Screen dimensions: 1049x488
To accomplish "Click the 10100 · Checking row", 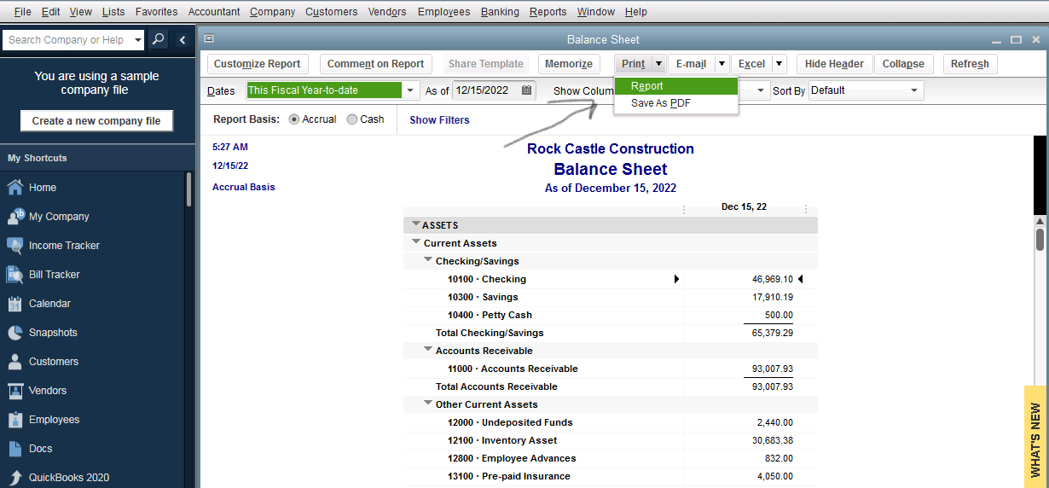I will pos(610,279).
